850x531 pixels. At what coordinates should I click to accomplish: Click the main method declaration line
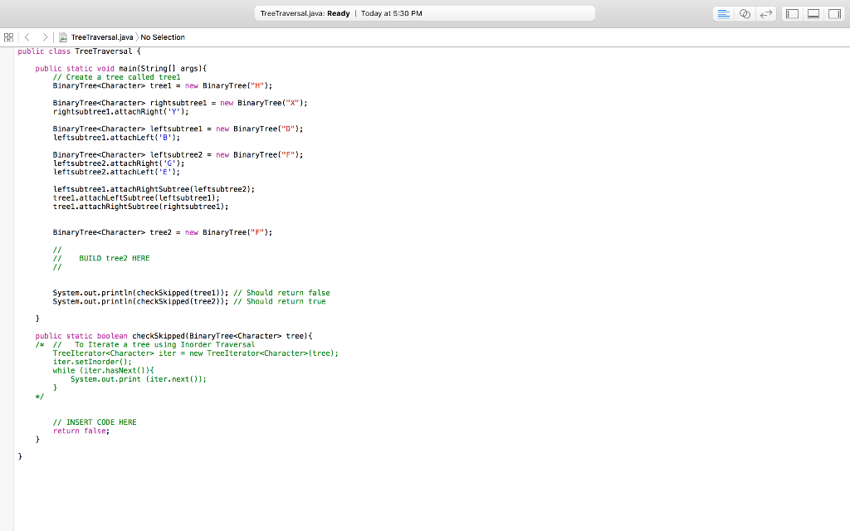pyautogui.click(x=120, y=68)
